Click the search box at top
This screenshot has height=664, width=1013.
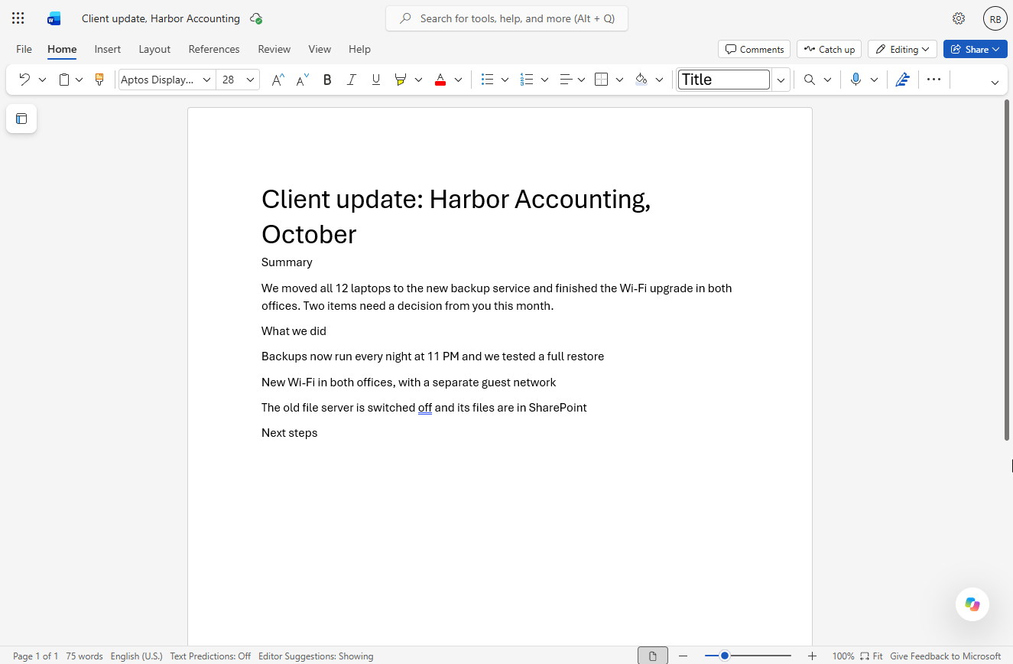pos(507,18)
